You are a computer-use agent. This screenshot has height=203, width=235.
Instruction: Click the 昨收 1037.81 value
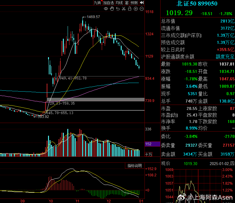click(x=227, y=64)
